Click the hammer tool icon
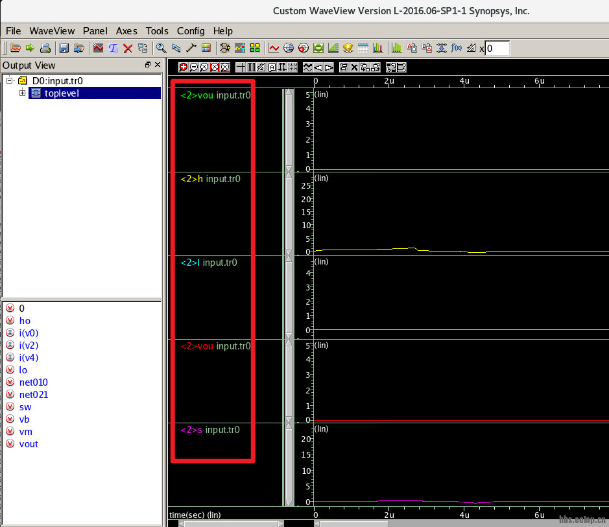 (191, 48)
